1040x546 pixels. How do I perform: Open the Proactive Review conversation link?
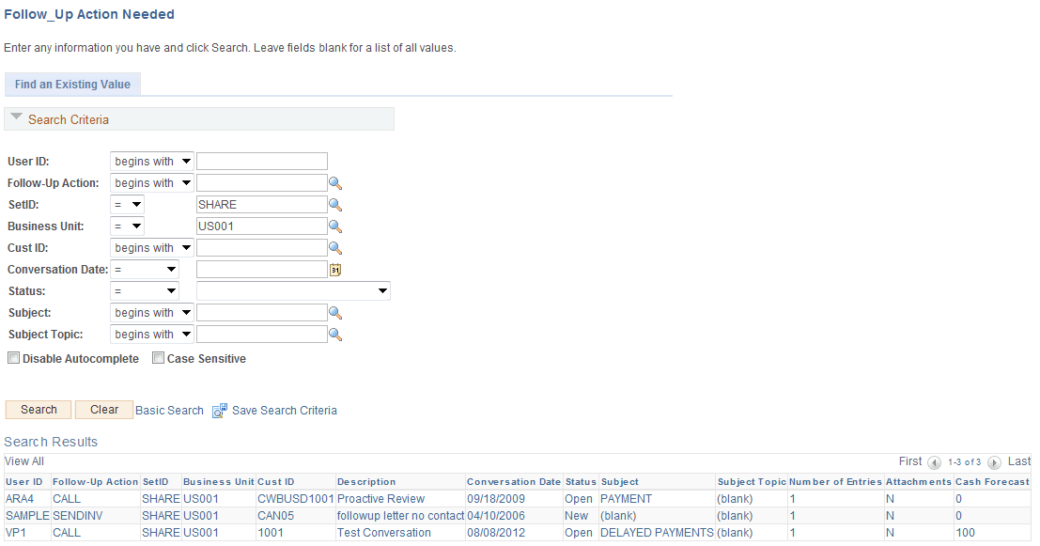380,498
